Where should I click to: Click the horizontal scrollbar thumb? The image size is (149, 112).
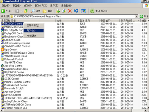68,110
